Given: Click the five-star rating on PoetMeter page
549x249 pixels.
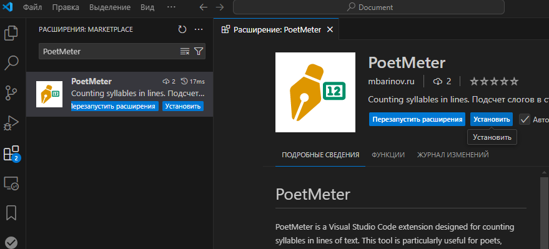Looking at the screenshot, I should (493, 82).
